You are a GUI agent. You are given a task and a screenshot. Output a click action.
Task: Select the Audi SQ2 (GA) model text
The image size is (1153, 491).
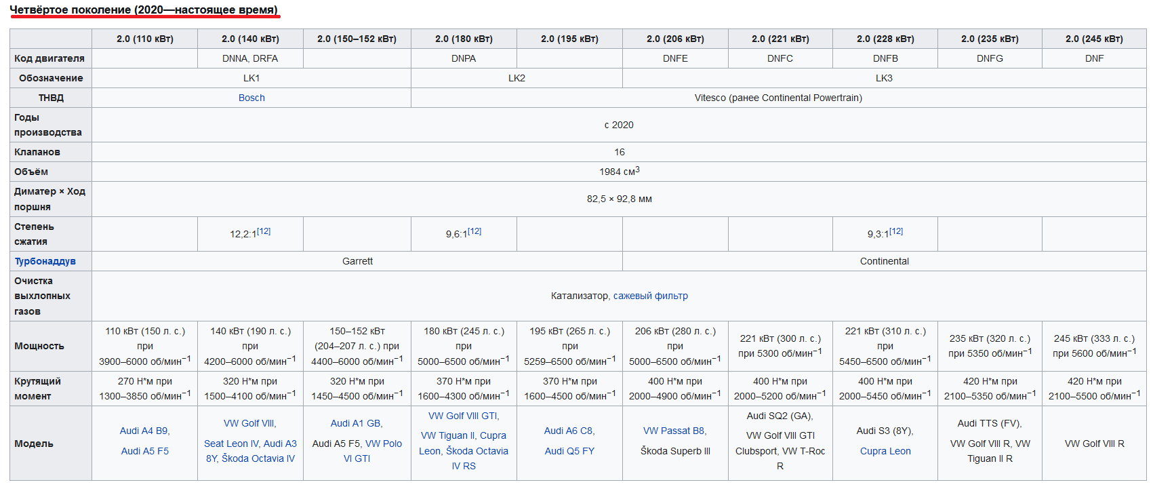pos(780,416)
